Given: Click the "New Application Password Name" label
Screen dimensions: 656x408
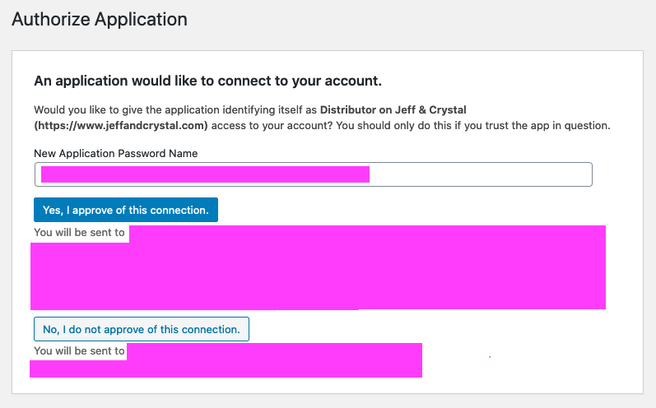Looking at the screenshot, I should tap(116, 154).
